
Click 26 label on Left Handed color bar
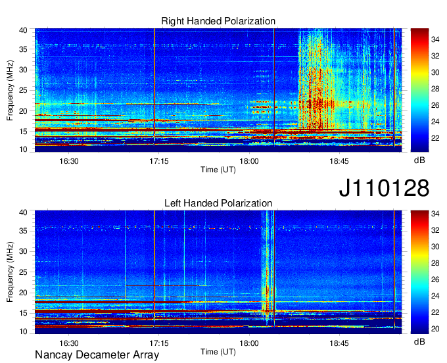pos(435,279)
